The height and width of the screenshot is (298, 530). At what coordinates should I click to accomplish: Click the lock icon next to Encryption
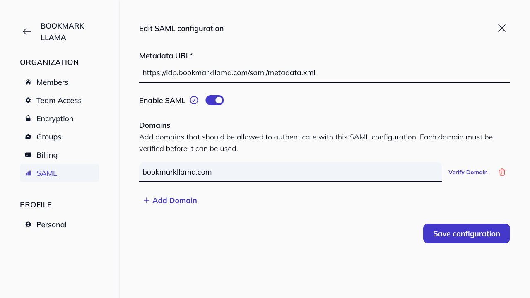28,118
